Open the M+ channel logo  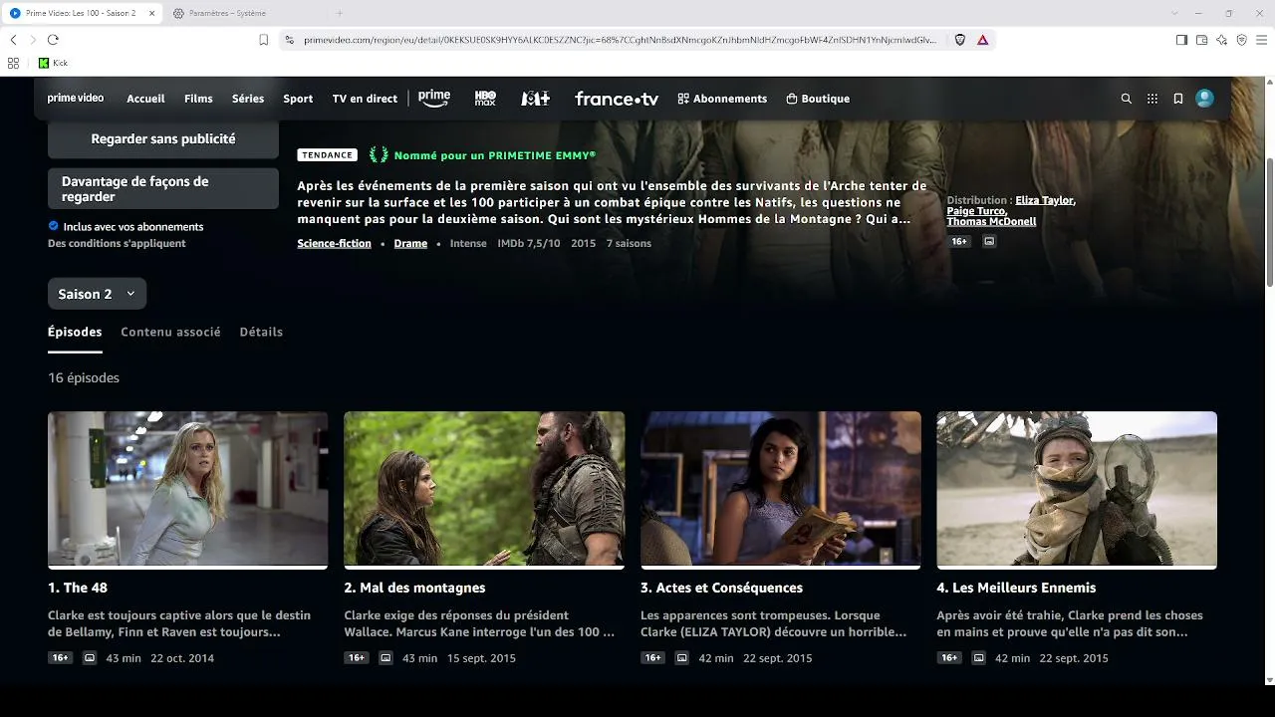(536, 99)
